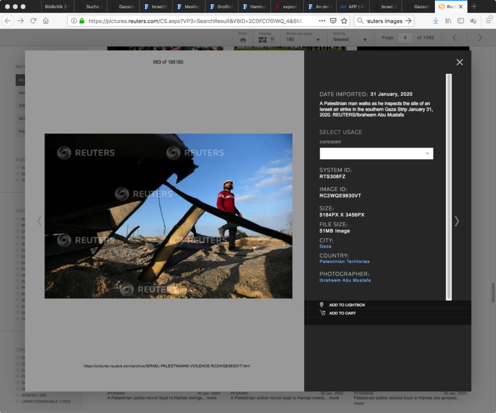The image size is (496, 413).
Task: Click the Print icon
Action: 243,40
